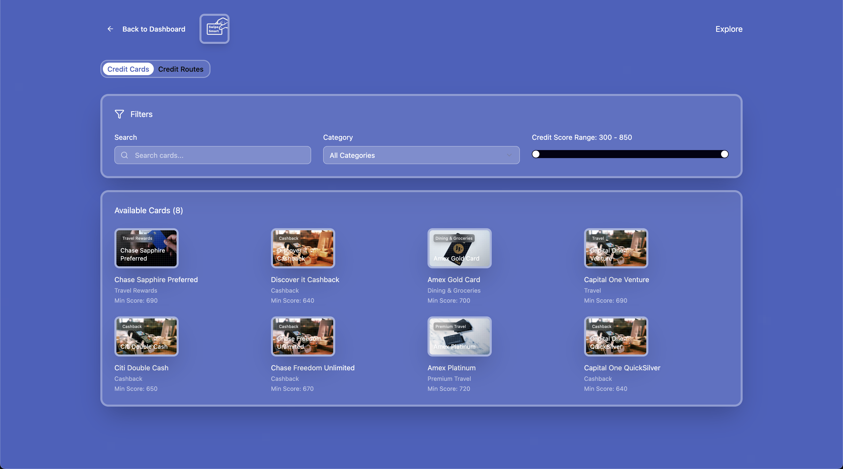
Task: Click the Filters funnel icon
Action: coord(119,114)
